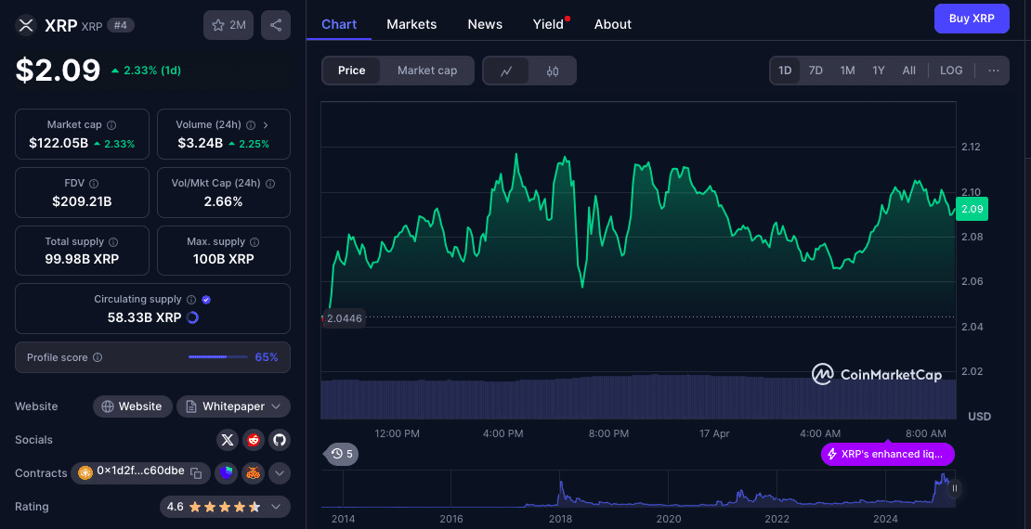Open the Website link button
The height and width of the screenshot is (529, 1031).
[x=132, y=406]
